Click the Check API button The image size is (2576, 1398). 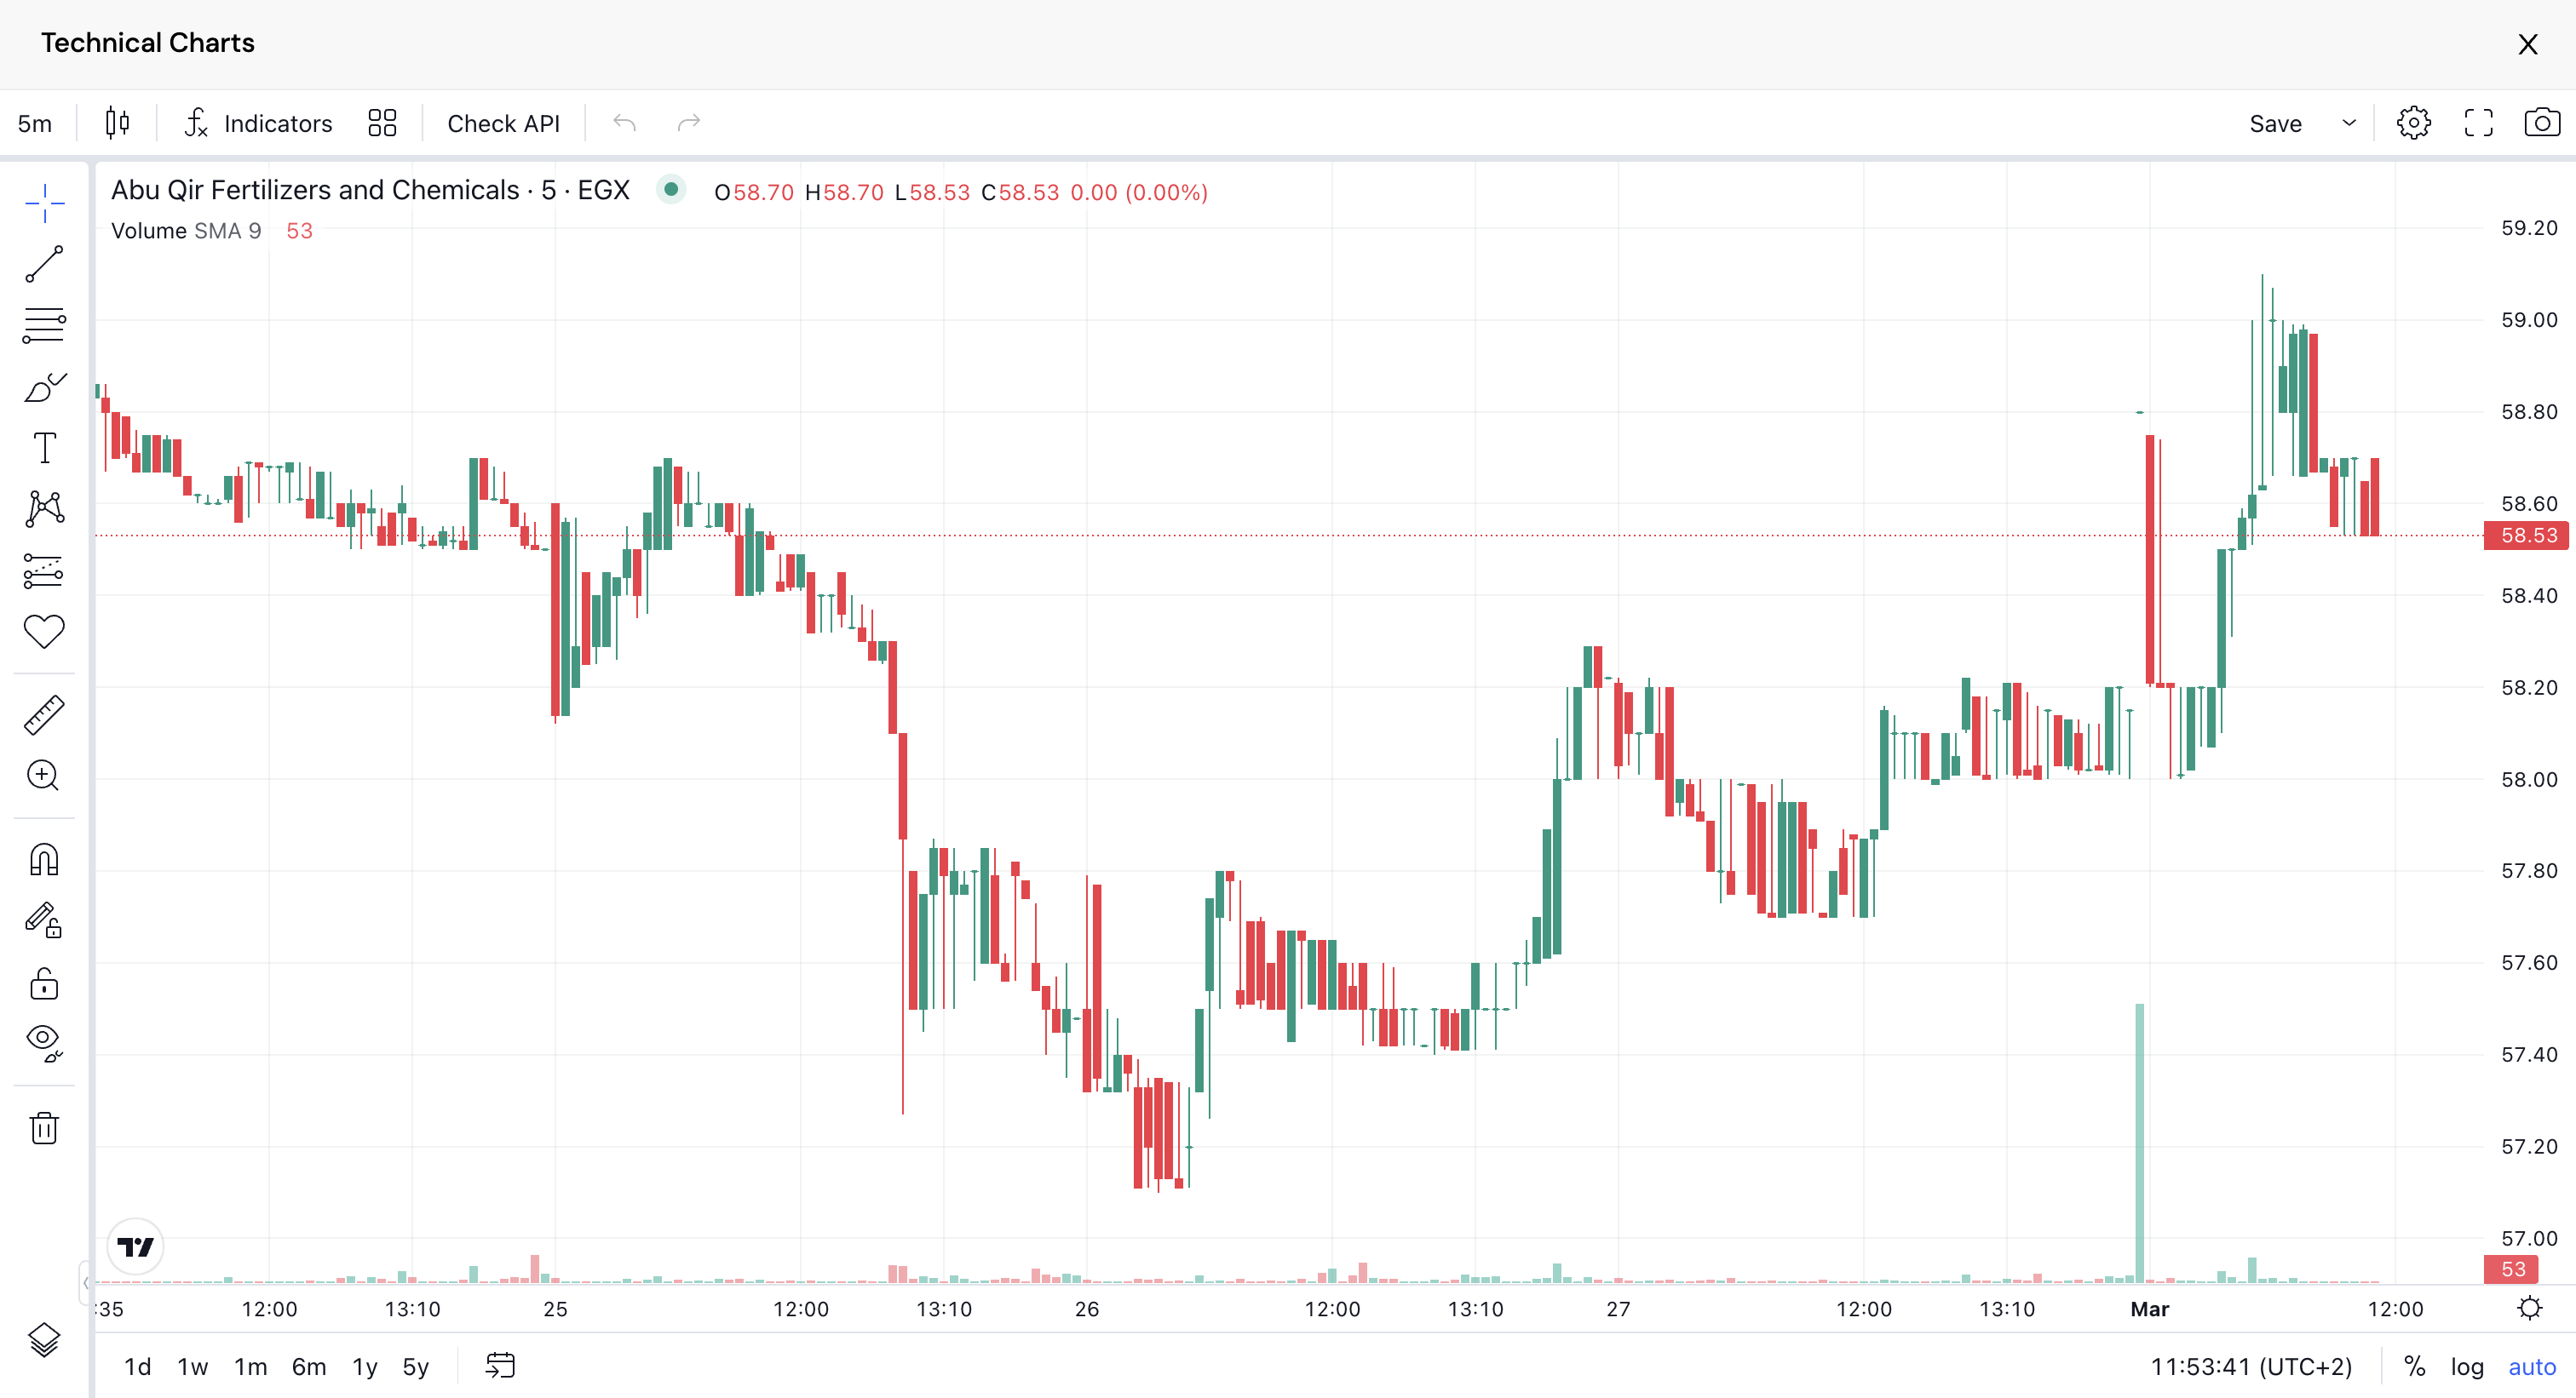(x=503, y=123)
